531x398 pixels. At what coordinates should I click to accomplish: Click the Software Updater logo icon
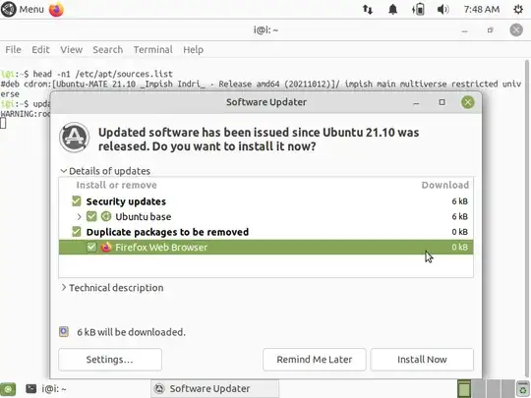74,138
